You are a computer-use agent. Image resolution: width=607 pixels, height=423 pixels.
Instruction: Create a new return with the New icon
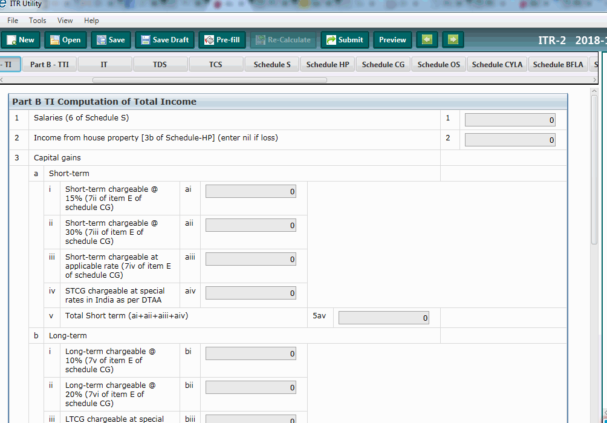pyautogui.click(x=21, y=40)
